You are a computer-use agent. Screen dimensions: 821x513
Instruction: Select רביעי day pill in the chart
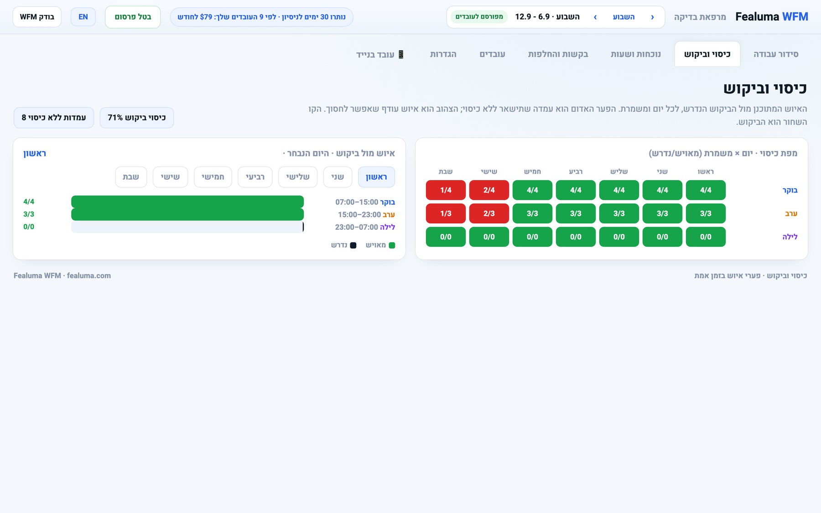pyautogui.click(x=255, y=177)
